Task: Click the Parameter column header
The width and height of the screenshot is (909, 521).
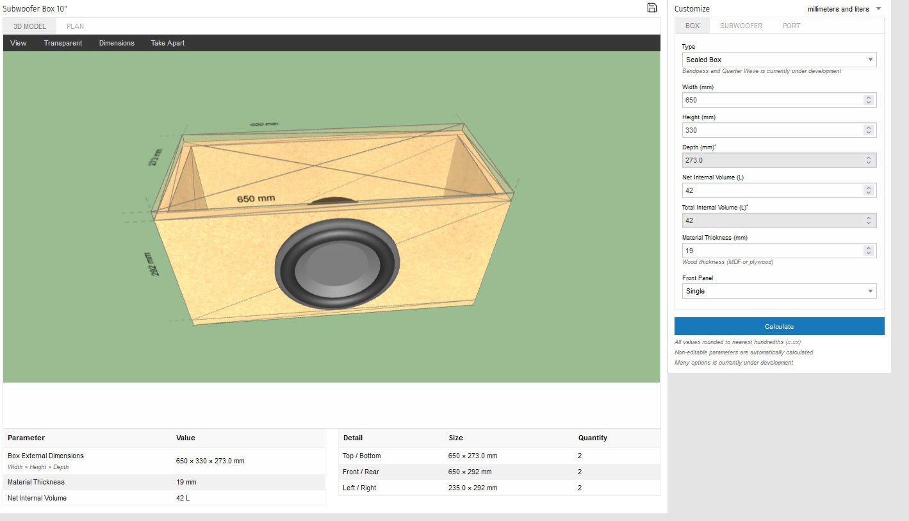Action: pyautogui.click(x=26, y=438)
